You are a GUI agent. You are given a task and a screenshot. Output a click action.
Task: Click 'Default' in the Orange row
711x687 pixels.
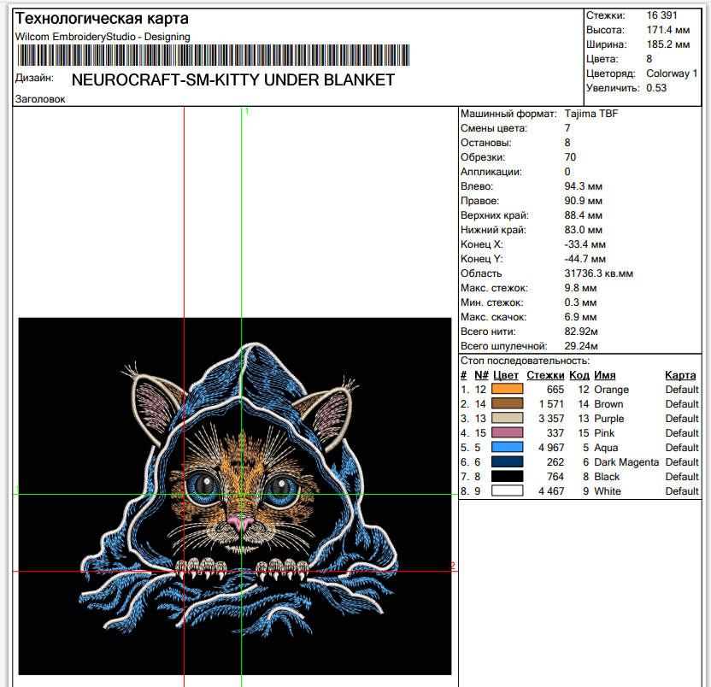click(682, 390)
